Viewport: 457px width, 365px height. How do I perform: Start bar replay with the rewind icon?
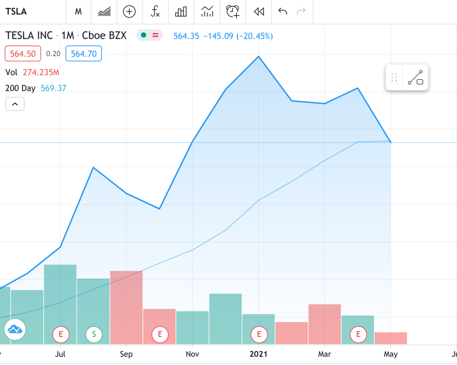pyautogui.click(x=259, y=12)
